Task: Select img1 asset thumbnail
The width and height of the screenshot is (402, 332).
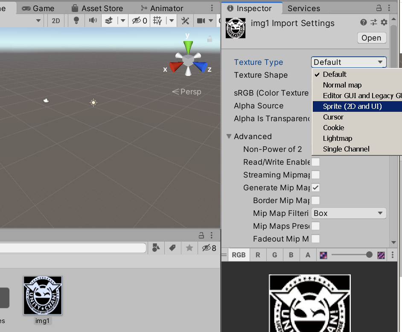Action: 43,295
